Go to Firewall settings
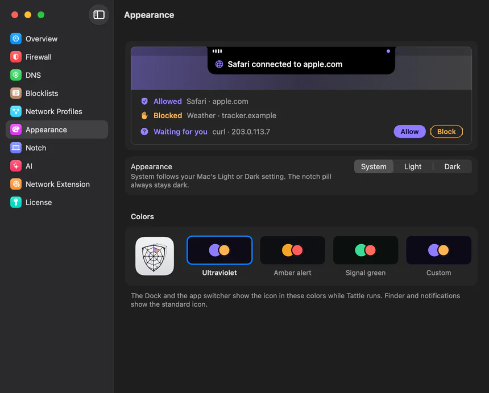Screen dimensions: 489x393 (57, 57)
